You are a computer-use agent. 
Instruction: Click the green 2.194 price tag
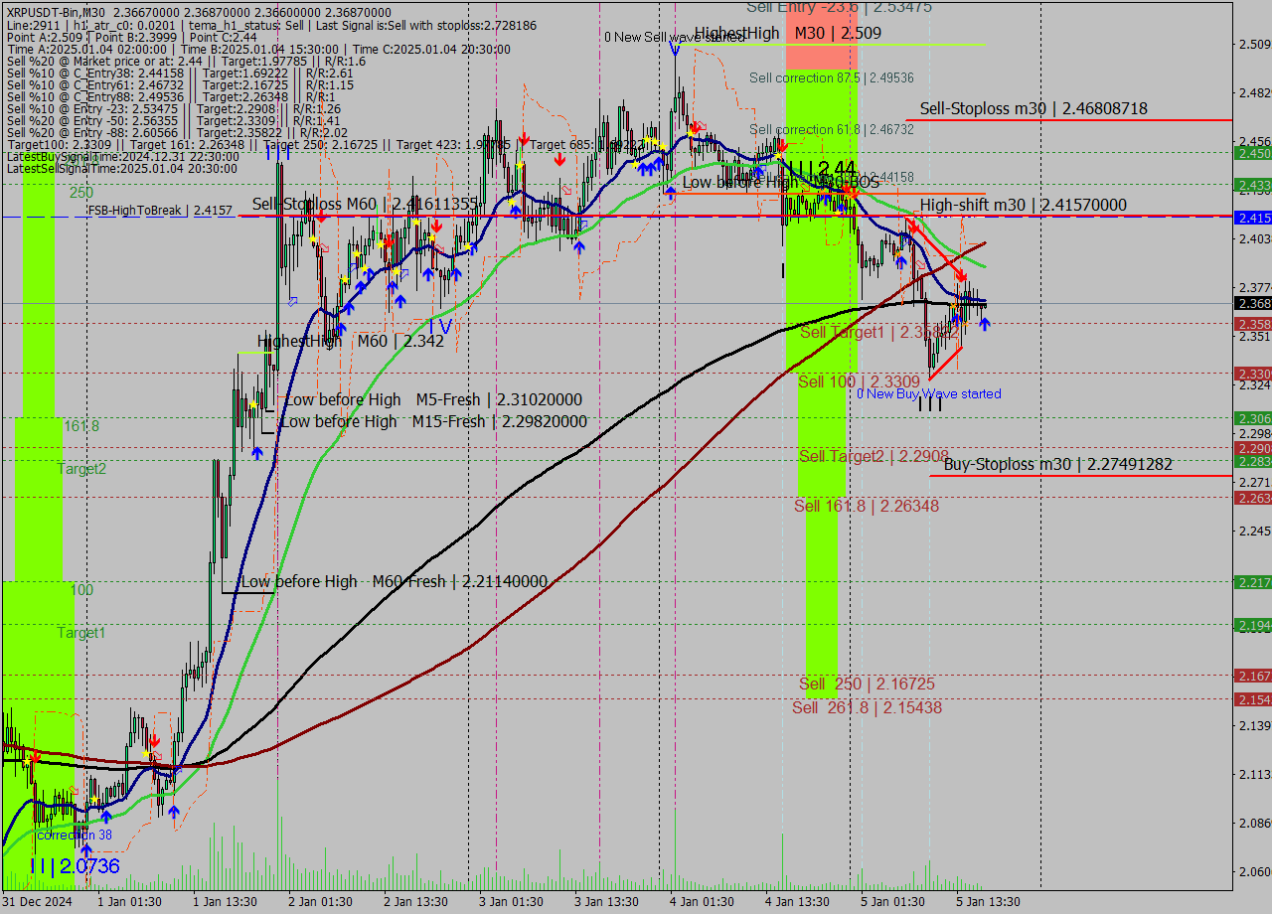coord(1252,625)
